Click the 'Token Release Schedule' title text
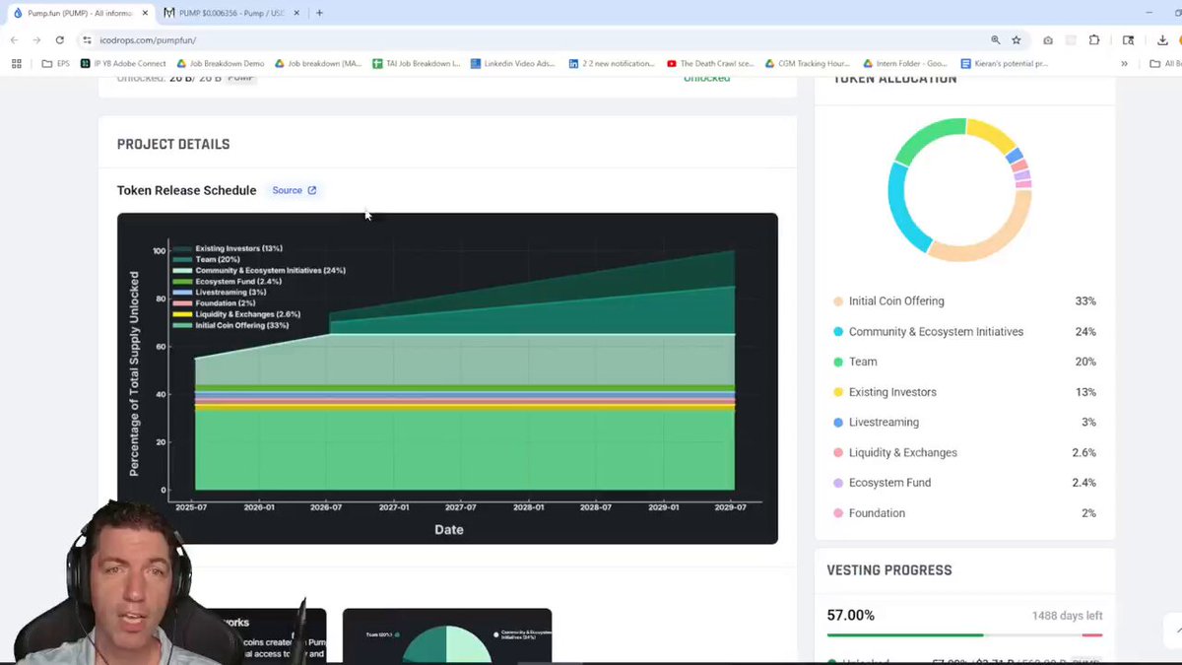Image resolution: width=1182 pixels, height=665 pixels. click(186, 190)
